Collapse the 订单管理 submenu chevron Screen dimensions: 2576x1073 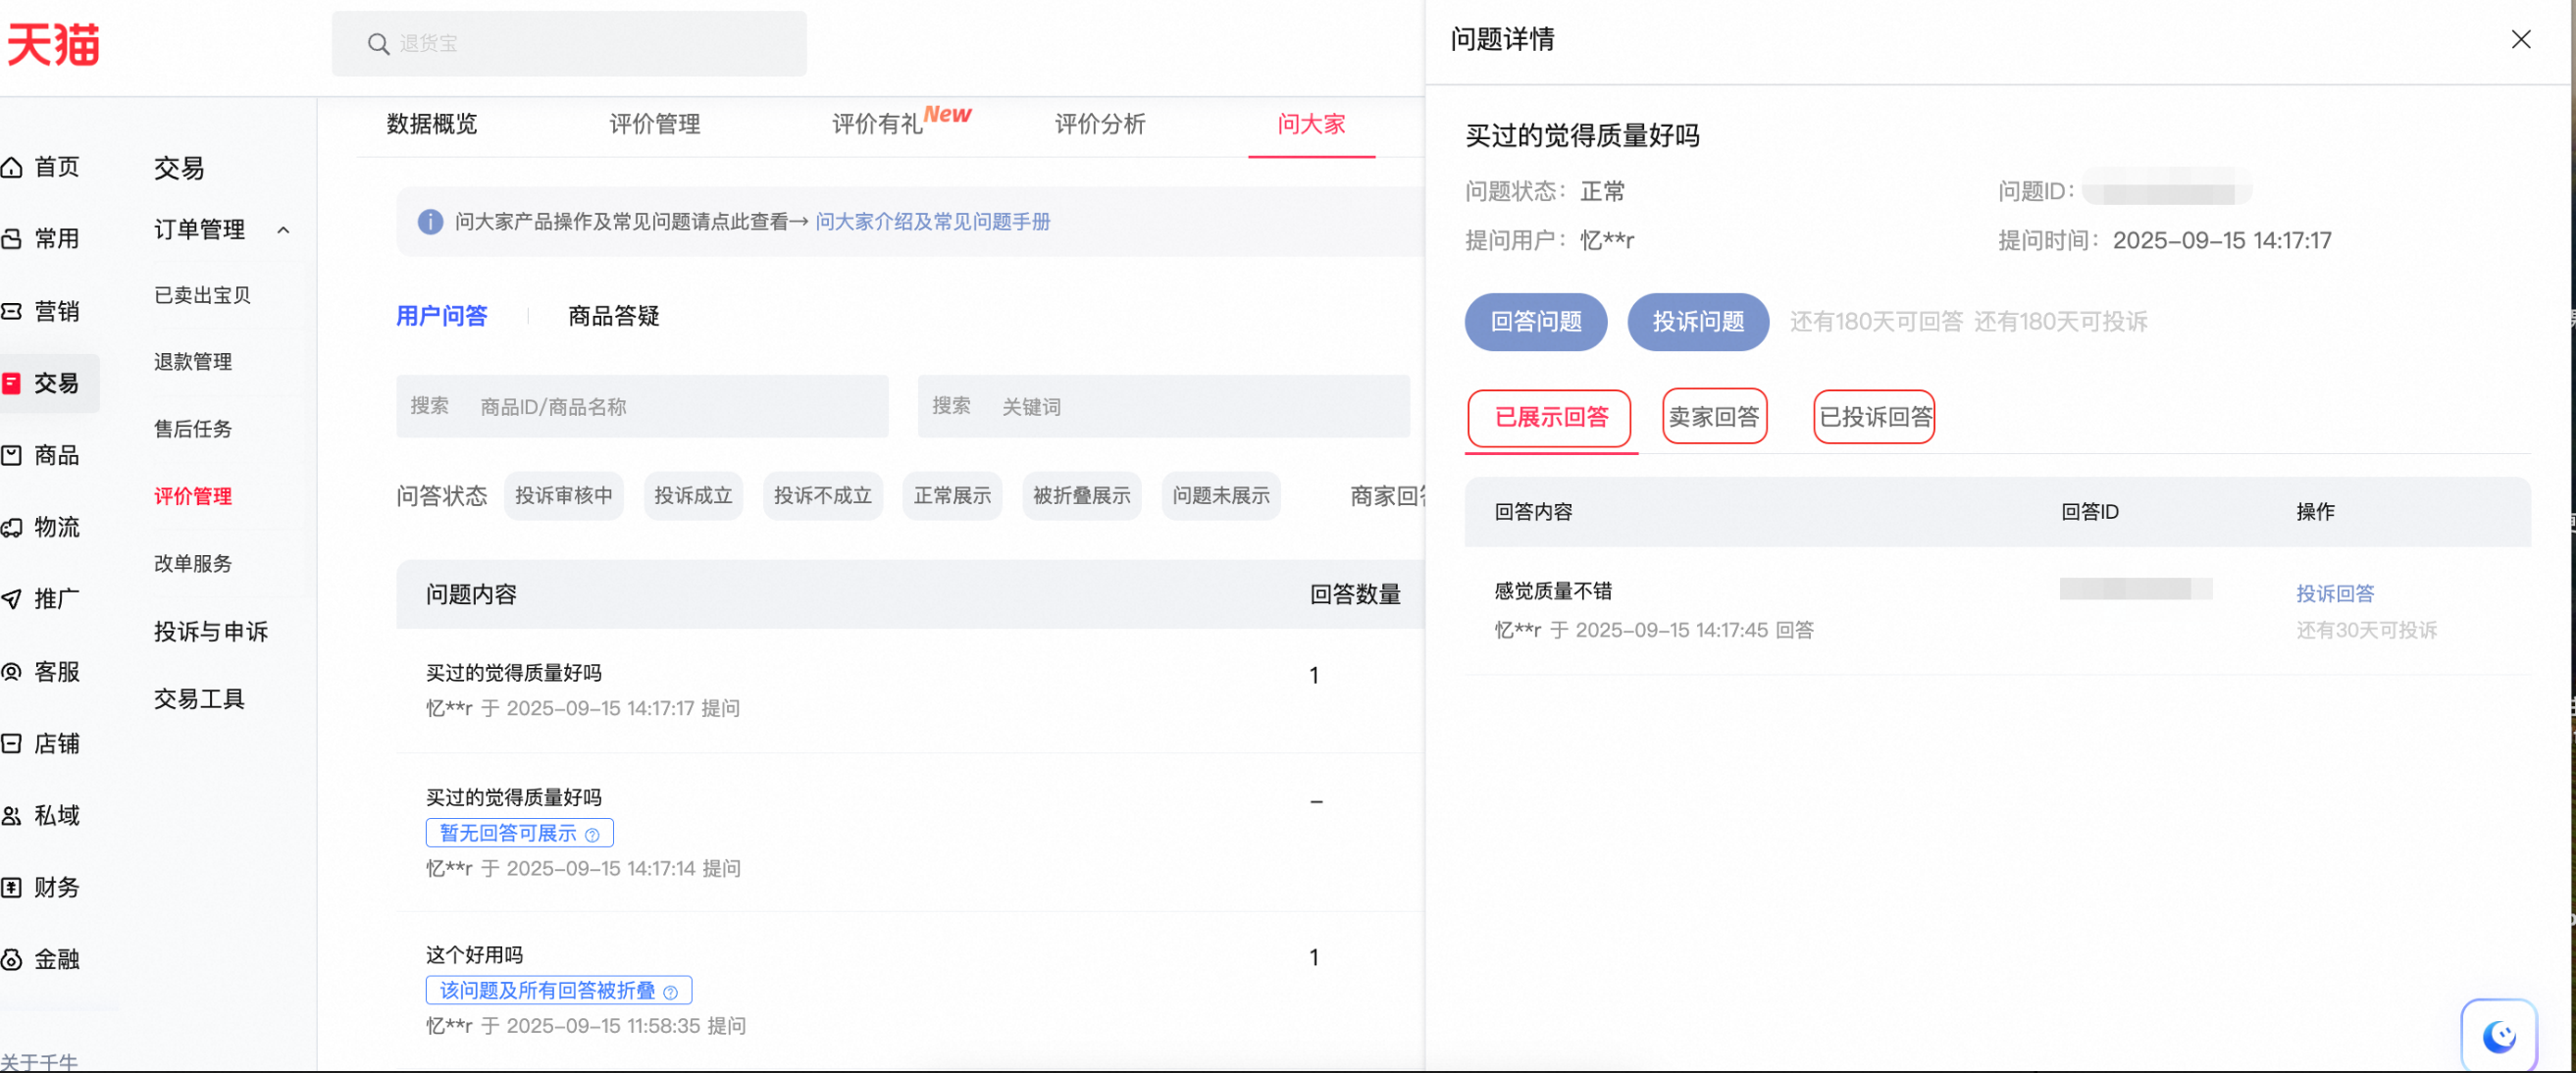click(x=284, y=230)
